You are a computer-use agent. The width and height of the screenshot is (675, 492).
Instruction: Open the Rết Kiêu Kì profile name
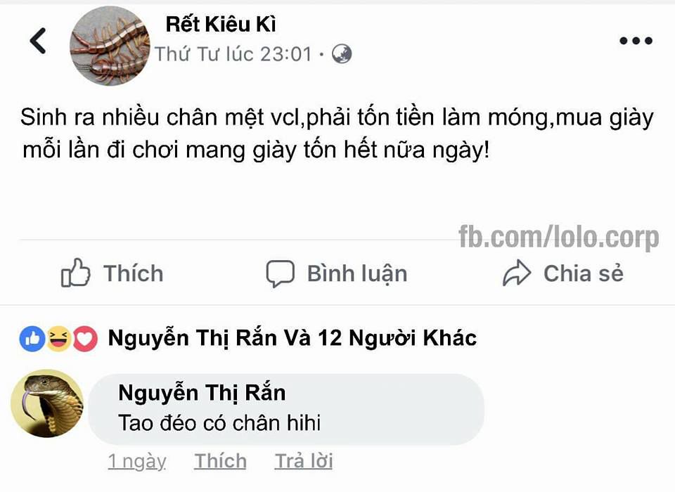(x=221, y=24)
